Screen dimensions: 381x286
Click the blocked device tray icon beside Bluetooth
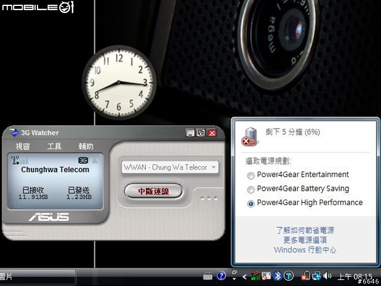pos(266,276)
